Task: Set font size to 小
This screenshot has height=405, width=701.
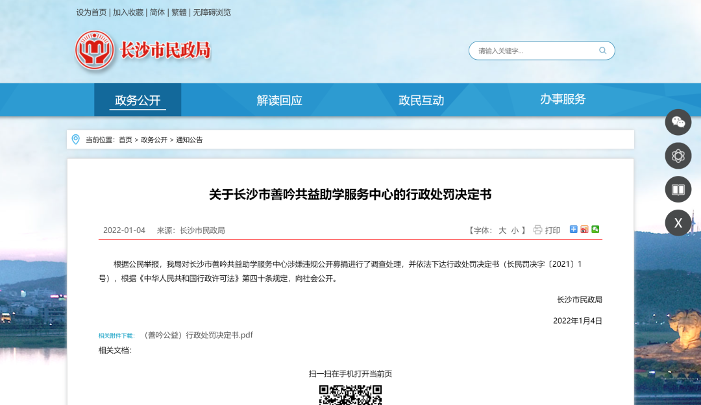Action: (515, 230)
